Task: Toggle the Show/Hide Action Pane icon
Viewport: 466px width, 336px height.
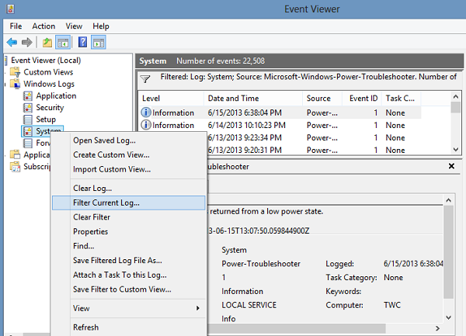Action: (99, 42)
